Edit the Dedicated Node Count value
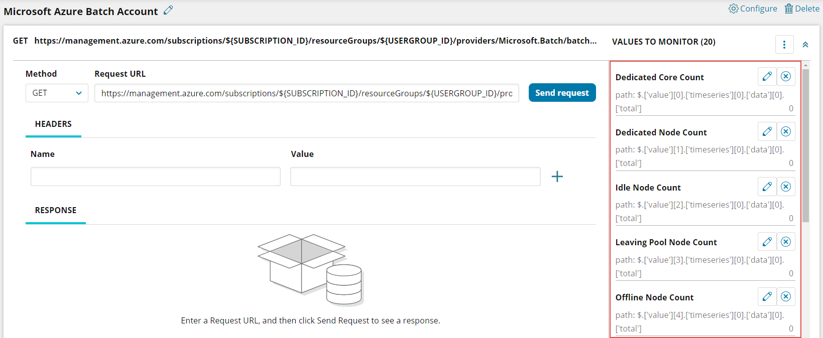Viewport: 823px width, 338px height. [767, 131]
